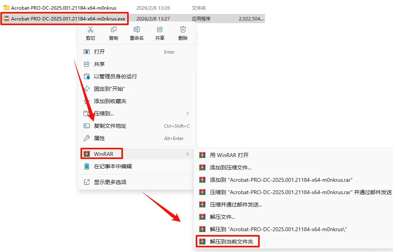The image size is (393, 252).
Task: Select 复制文件地址 menu entry
Action: pyautogui.click(x=137, y=126)
